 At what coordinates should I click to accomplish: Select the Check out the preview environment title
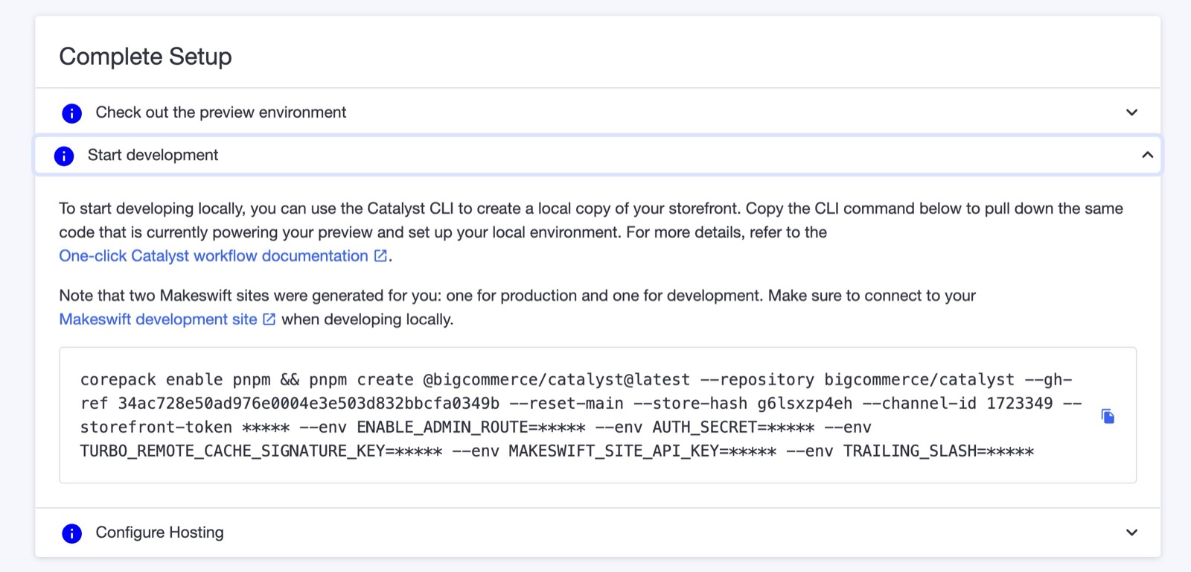tap(220, 112)
